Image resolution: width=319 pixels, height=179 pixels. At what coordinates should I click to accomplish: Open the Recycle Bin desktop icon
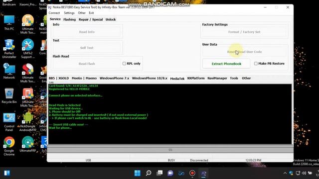(x=9, y=95)
